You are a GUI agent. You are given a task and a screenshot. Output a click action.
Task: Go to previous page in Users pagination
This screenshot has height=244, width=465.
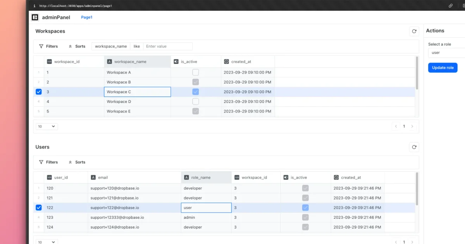pyautogui.click(x=396, y=242)
